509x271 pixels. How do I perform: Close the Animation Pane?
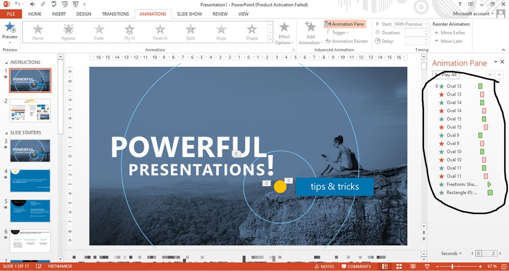[x=503, y=62]
